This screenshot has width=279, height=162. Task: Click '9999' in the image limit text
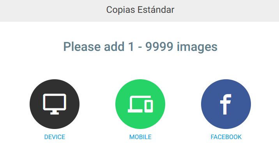pos(159,47)
